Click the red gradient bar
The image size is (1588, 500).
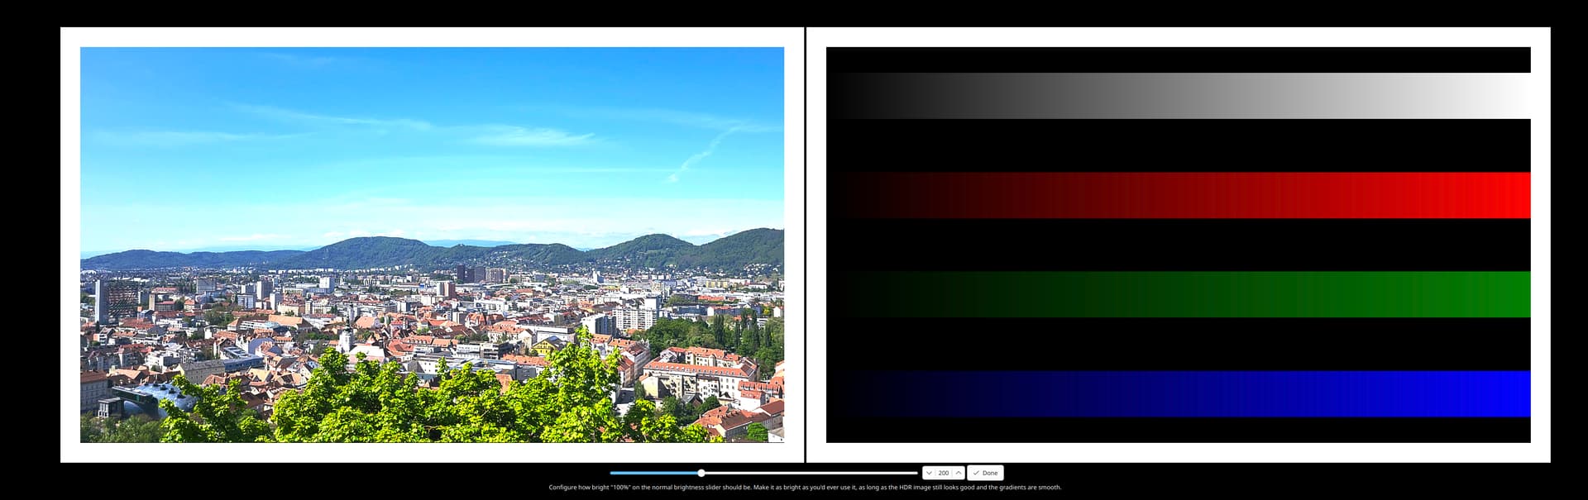[1178, 195]
